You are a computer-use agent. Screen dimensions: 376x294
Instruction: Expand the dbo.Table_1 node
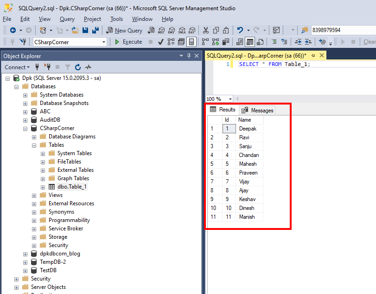[43, 187]
